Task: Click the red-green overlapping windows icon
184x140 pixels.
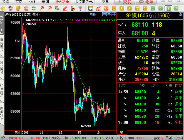Action: click(57, 8)
